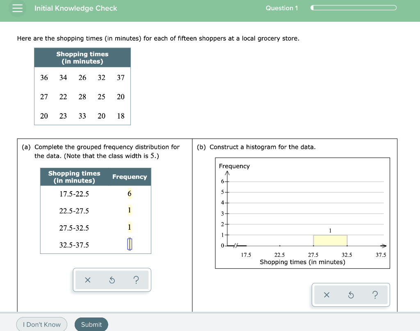
Task: Click the frequency value 6 for 17.5-22.5
Action: click(x=130, y=194)
